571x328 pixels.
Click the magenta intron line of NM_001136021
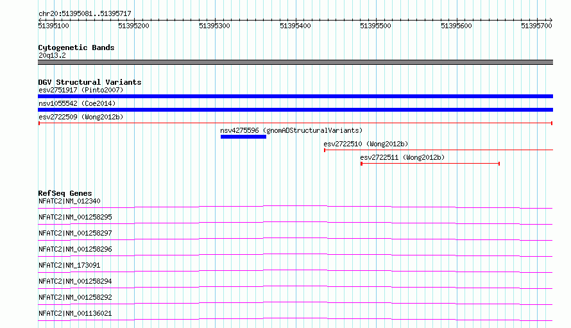point(295,318)
